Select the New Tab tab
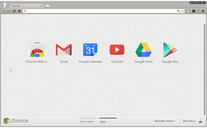This screenshot has width=207, height=129. pyautogui.click(x=27, y=6)
